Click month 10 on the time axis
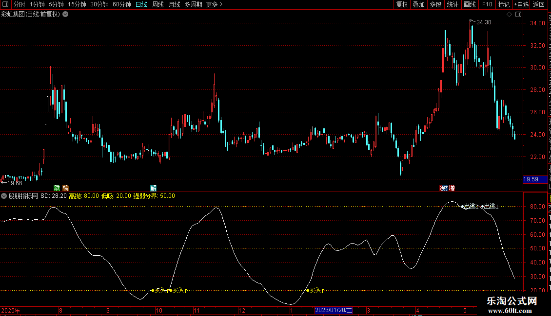The image size is (551, 316). tap(159, 310)
